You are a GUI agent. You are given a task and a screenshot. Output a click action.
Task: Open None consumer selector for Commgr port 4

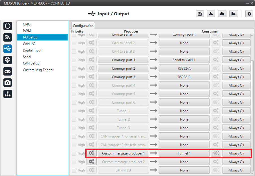184,85
